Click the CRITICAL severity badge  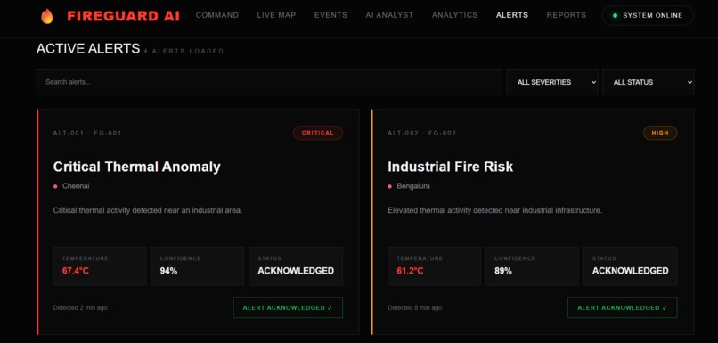tap(318, 133)
